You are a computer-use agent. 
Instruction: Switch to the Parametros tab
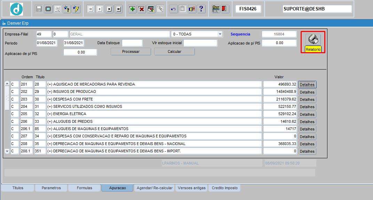point(51,188)
